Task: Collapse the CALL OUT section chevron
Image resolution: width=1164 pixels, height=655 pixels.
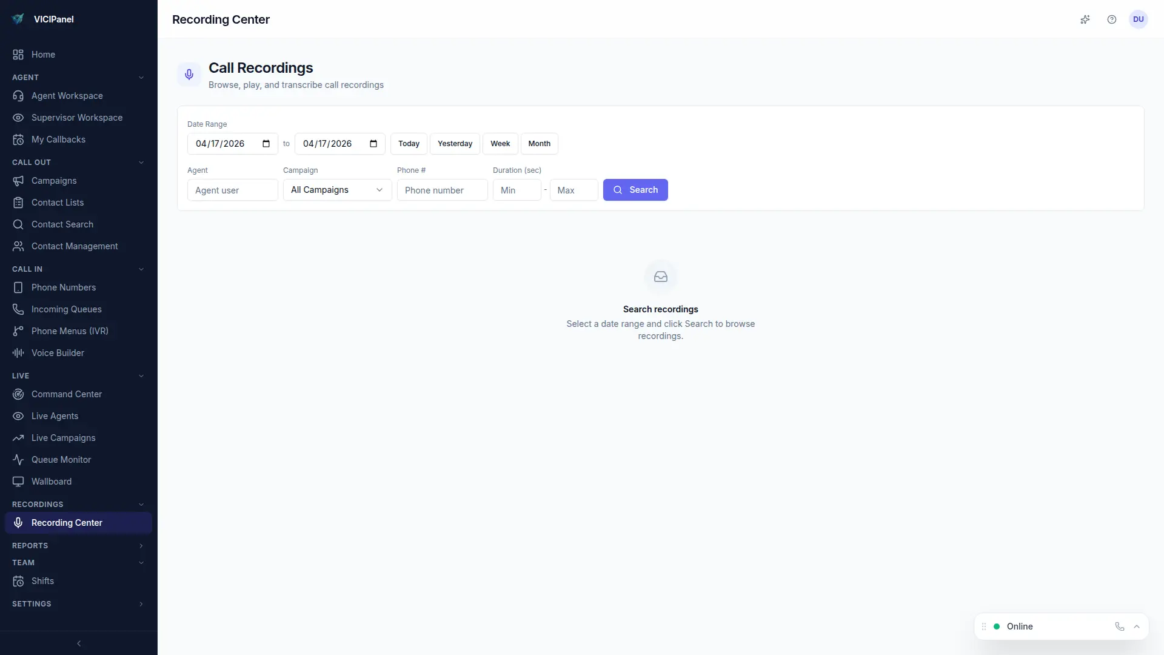Action: (141, 163)
